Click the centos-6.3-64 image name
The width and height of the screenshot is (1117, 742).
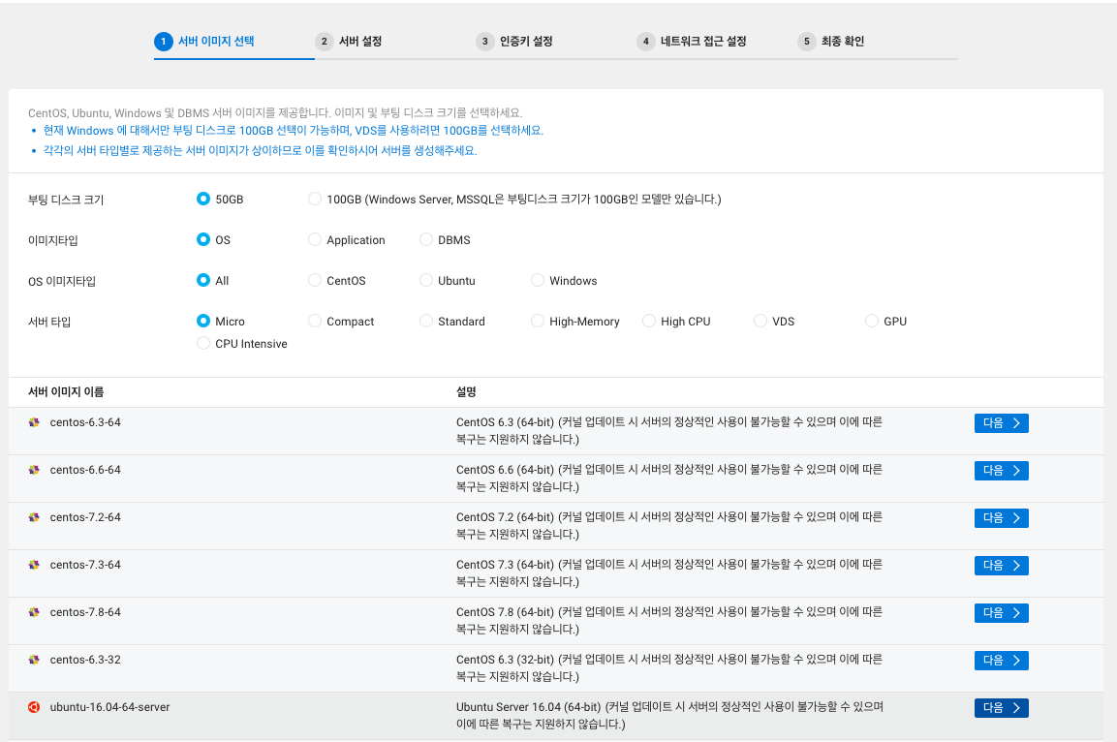coord(85,422)
